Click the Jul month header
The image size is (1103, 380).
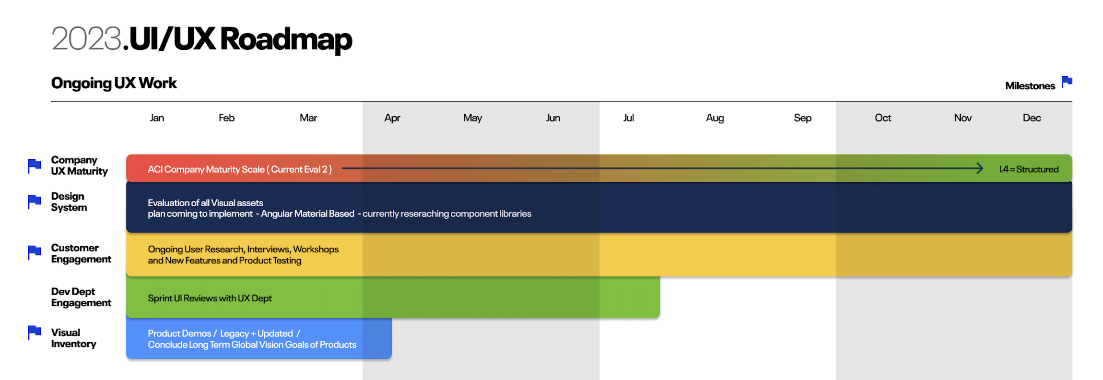628,118
